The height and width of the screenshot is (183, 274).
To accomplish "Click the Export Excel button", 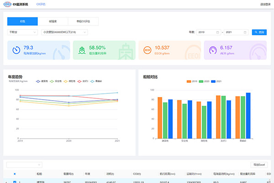I will tap(259, 165).
